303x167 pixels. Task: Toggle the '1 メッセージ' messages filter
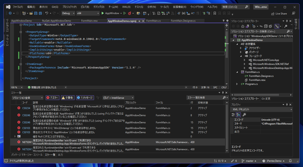point(85,98)
